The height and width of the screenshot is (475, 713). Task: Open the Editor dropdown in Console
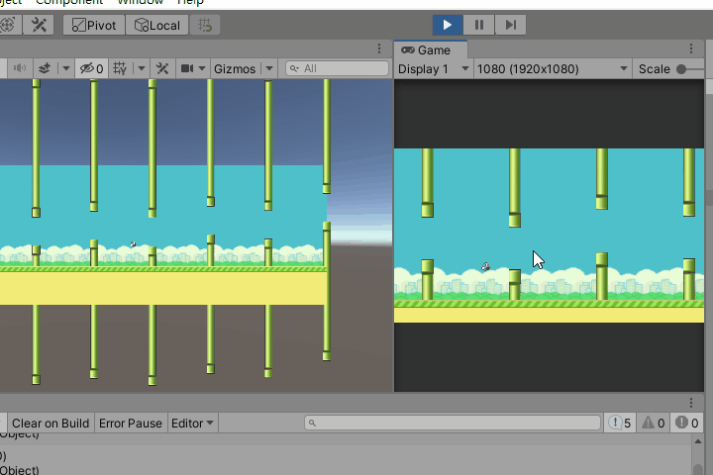click(x=192, y=424)
